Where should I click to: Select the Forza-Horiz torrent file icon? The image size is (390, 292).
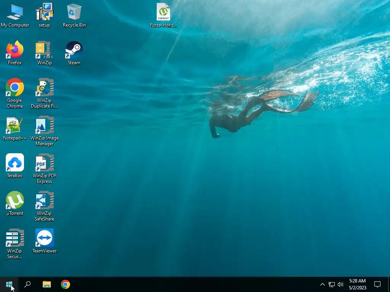[163, 15]
